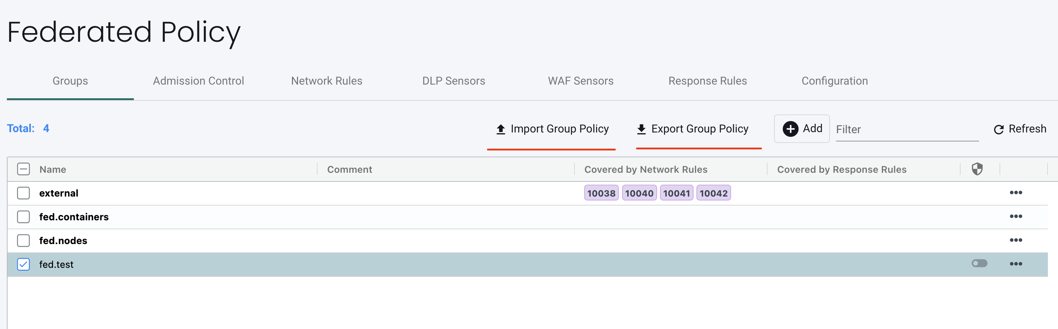
Task: Select network rule badge 10040
Action: (639, 193)
